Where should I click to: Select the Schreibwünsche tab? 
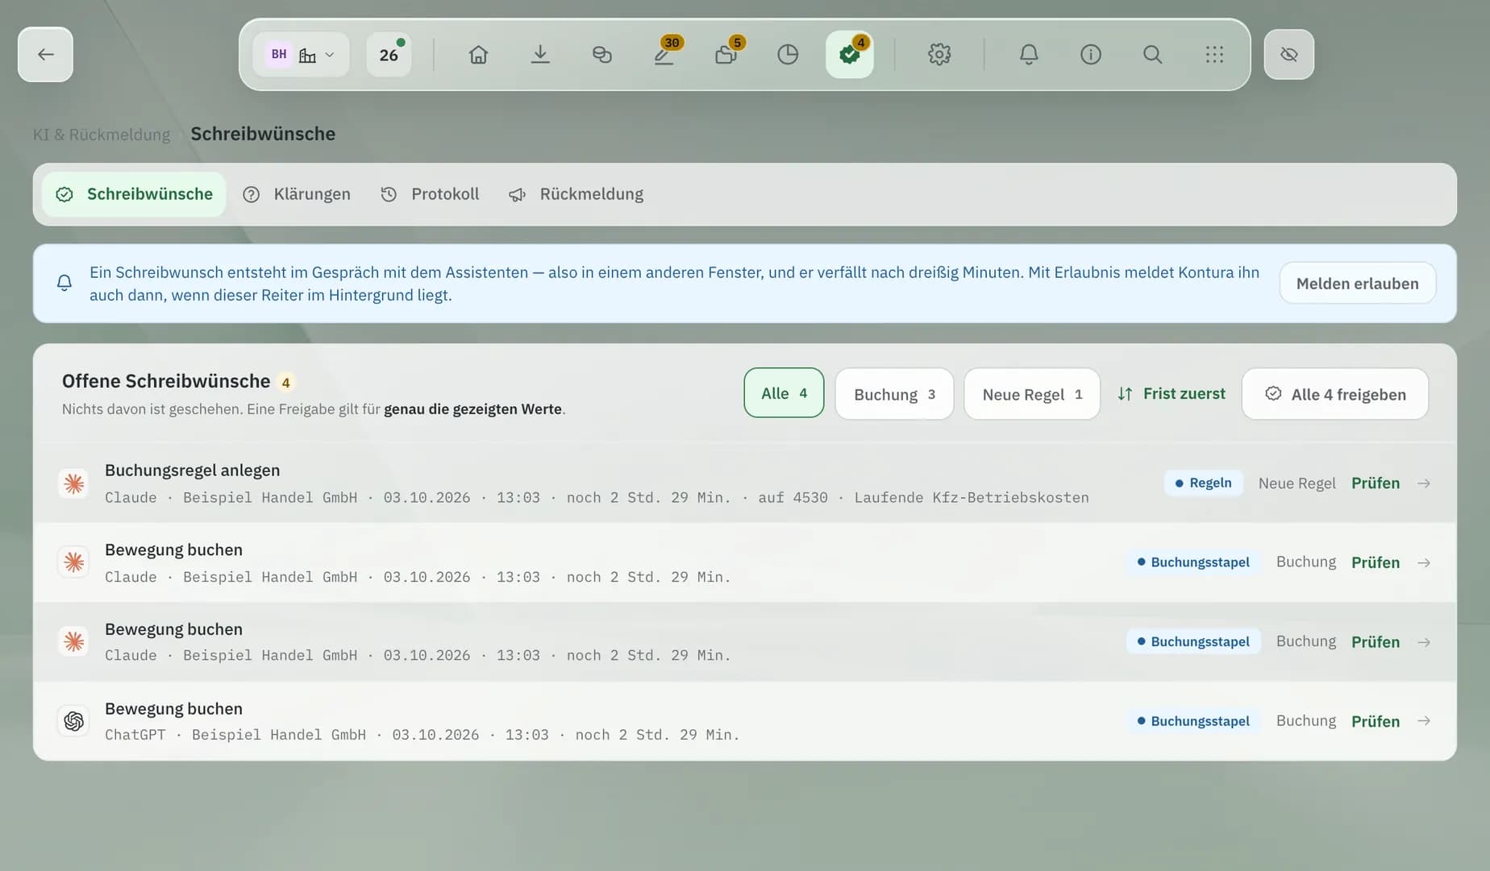pyautogui.click(x=134, y=194)
